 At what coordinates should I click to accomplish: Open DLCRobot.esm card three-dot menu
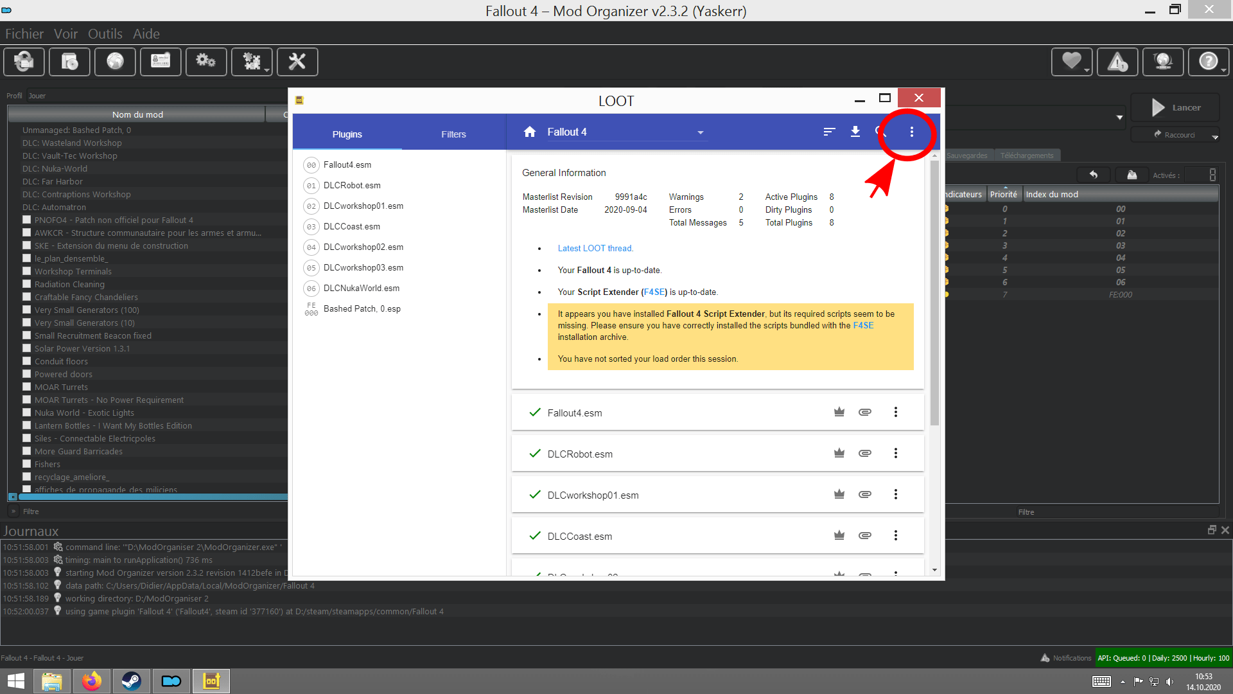tap(896, 453)
